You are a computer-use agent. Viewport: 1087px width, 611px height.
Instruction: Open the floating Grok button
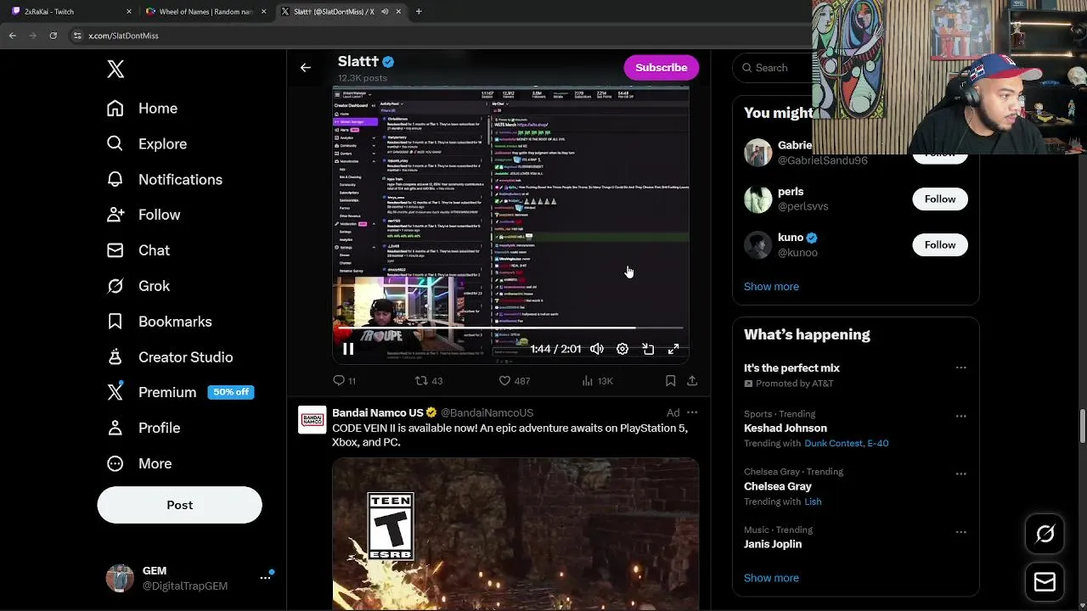click(x=1045, y=534)
